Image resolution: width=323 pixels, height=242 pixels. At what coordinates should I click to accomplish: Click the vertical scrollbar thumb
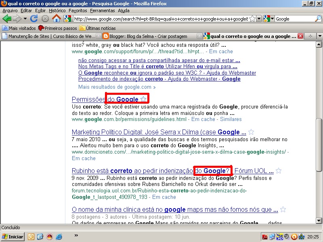click(x=319, y=145)
